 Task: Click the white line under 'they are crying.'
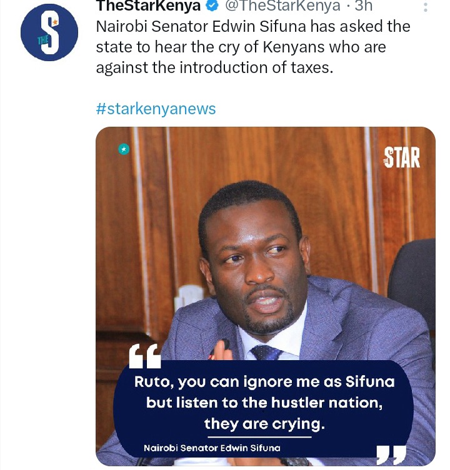click(259, 437)
